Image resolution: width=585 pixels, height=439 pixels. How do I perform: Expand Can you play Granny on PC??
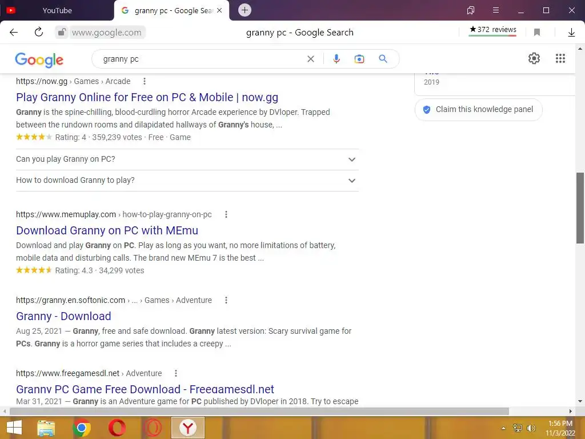(x=187, y=159)
